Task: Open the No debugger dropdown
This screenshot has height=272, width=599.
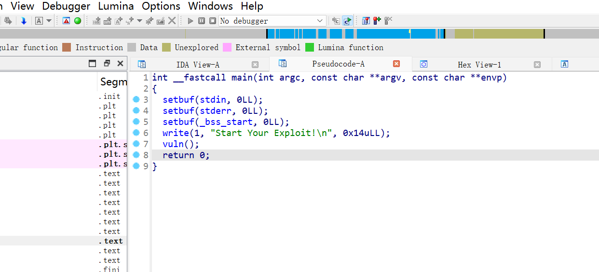Action: [320, 21]
